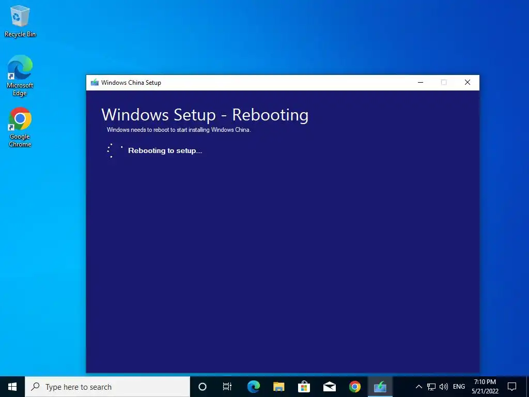Switch input language via ENG indicator
Image resolution: width=529 pixels, height=397 pixels.
pyautogui.click(x=459, y=387)
